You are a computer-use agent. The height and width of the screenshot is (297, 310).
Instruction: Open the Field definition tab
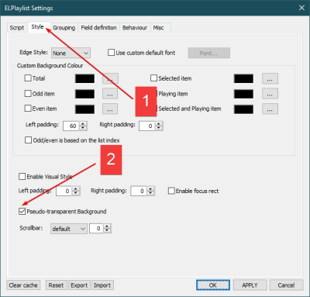pyautogui.click(x=98, y=28)
